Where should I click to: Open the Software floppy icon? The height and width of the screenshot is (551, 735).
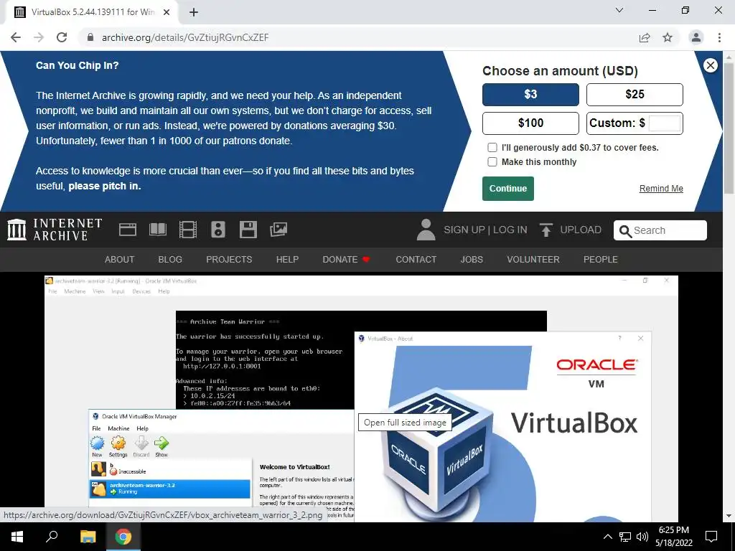coord(248,230)
